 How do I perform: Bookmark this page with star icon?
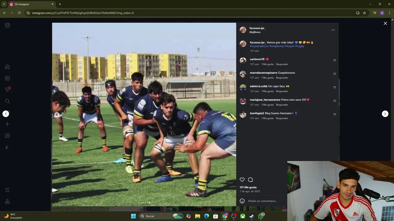coord(364,13)
